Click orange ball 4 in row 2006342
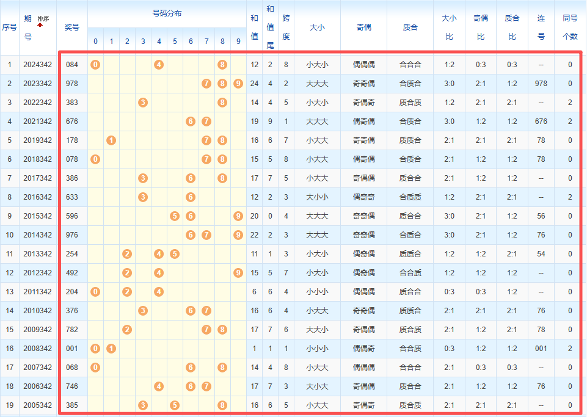Viewport: 587px width, 417px height. [159, 386]
